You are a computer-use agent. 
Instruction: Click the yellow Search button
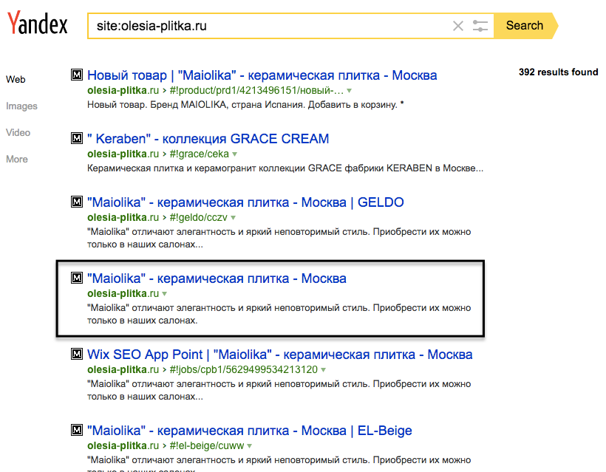pos(525,26)
